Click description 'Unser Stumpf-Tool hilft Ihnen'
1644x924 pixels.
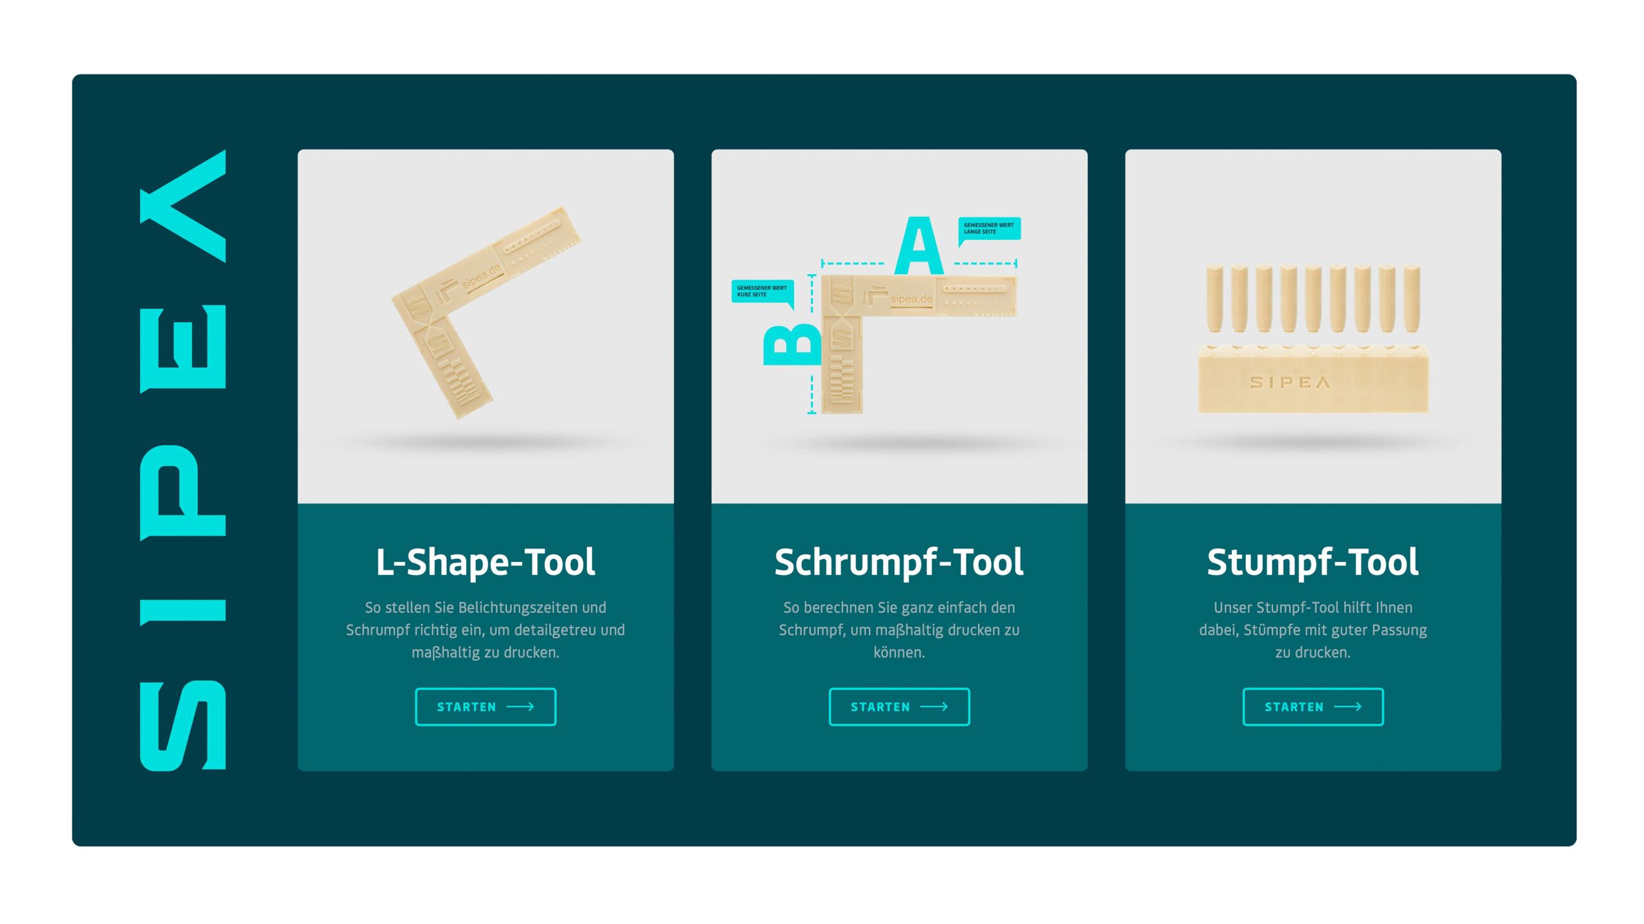[1313, 607]
